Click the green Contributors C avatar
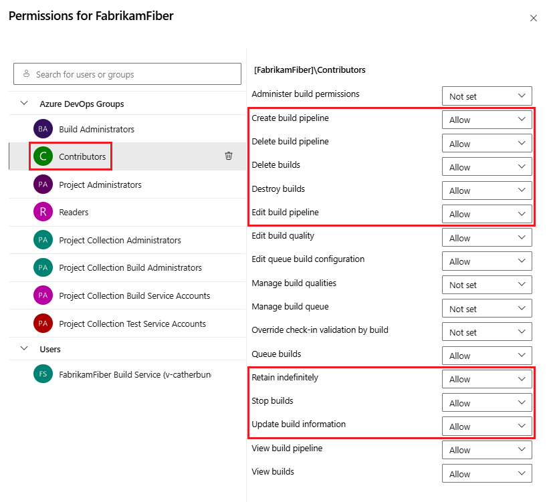The width and height of the screenshot is (549, 502). pos(43,156)
